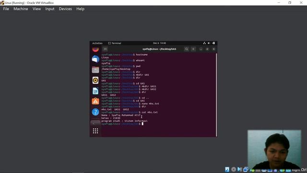Screen dimensions: 307x173
Task: Open the Devices menu
Action: click(65, 9)
